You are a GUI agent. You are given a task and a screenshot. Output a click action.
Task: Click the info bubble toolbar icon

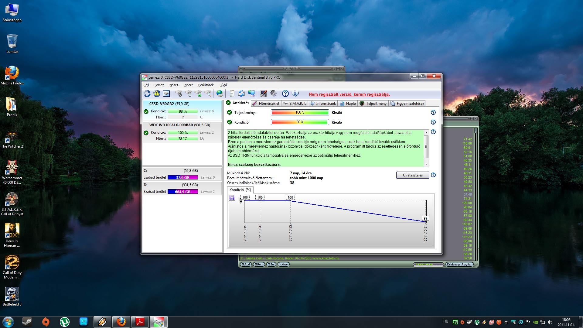point(295,94)
